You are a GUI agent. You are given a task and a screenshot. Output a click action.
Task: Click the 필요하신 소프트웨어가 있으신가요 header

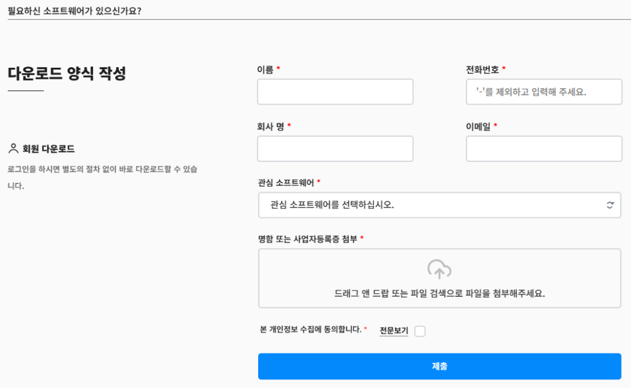[x=74, y=10]
